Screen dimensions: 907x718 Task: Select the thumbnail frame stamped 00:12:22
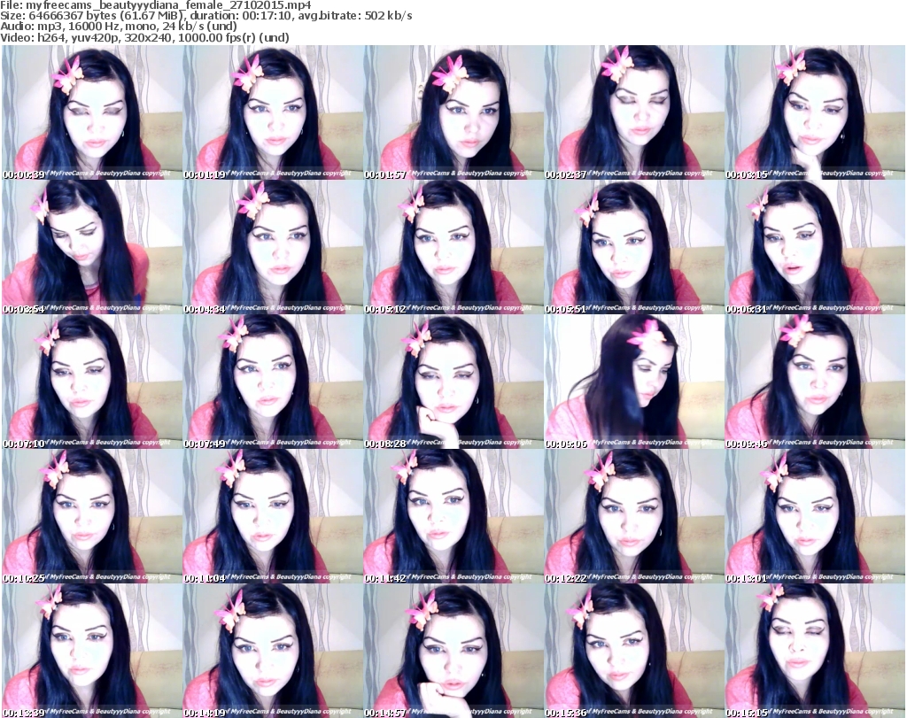coord(634,516)
